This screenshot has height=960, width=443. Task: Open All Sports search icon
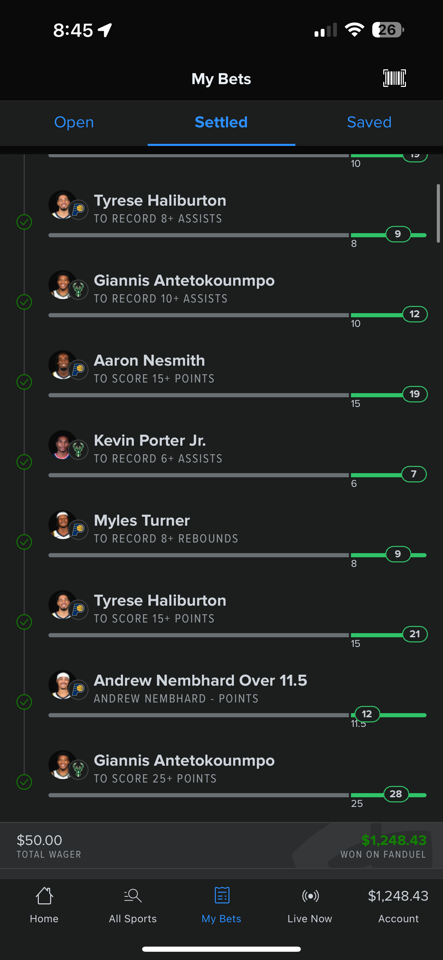coord(133,895)
